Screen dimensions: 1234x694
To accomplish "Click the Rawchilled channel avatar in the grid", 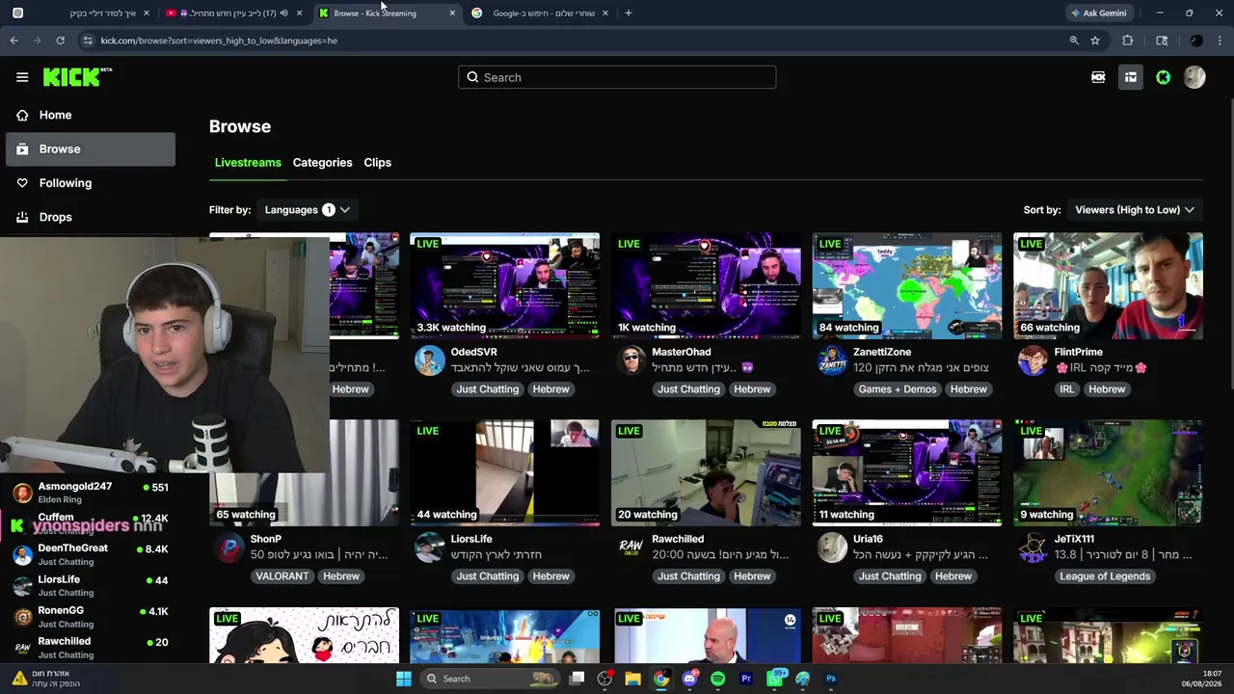I will tap(630, 547).
